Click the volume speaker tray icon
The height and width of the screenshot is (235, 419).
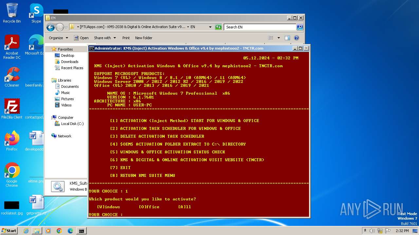point(372,231)
